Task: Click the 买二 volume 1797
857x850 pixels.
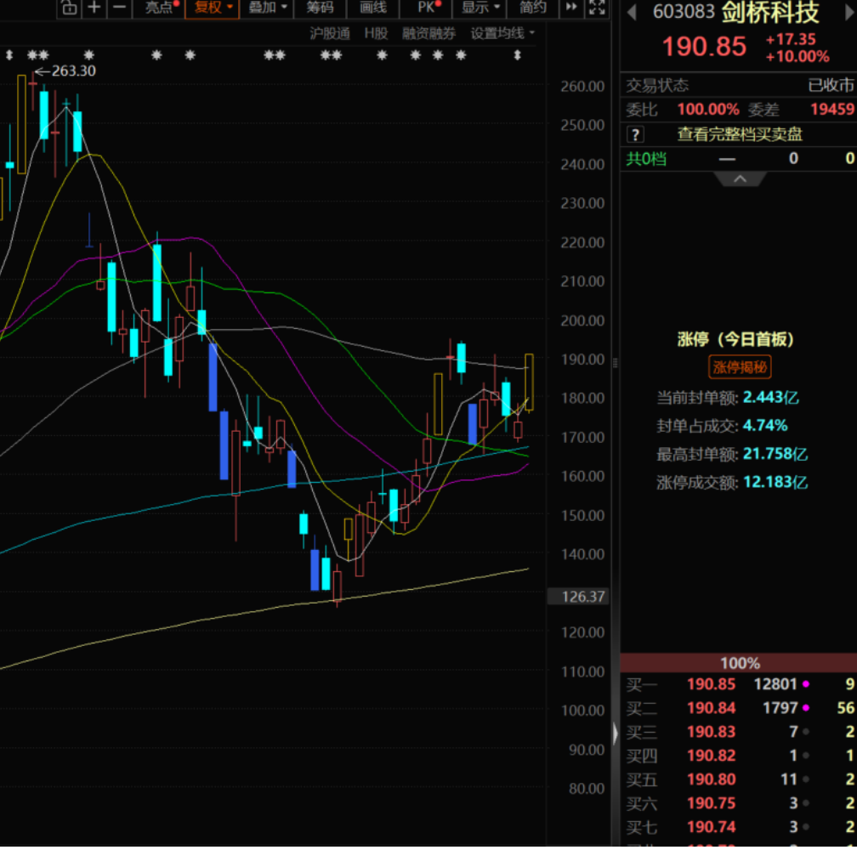Action: (780, 709)
